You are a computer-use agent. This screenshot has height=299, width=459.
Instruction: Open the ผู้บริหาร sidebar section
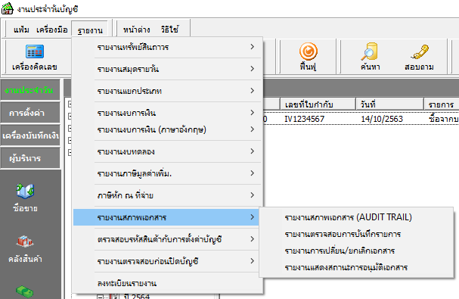pyautogui.click(x=30, y=158)
